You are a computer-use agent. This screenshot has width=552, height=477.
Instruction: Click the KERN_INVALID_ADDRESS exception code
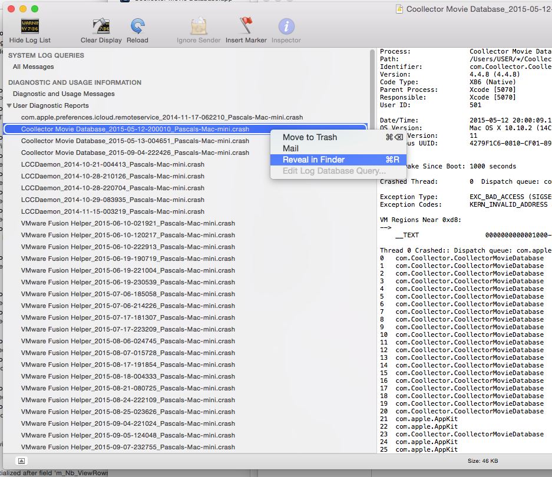(x=508, y=205)
